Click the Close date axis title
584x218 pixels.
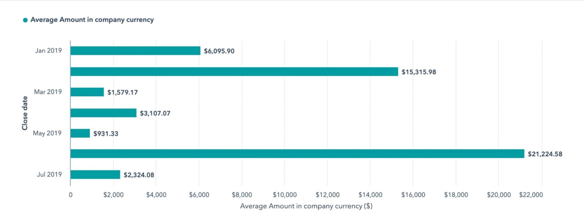[x=25, y=113]
